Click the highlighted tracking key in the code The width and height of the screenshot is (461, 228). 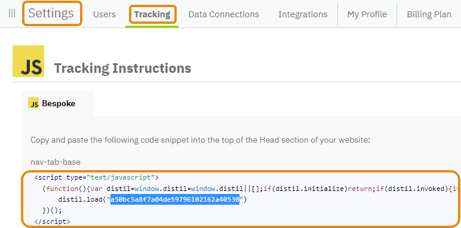tap(175, 200)
